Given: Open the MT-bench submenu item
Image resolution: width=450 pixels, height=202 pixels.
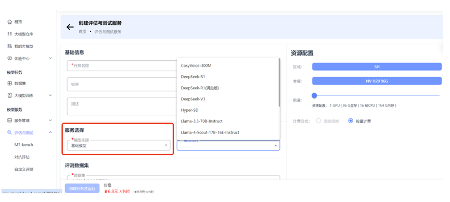Looking at the screenshot, I should tap(24, 145).
